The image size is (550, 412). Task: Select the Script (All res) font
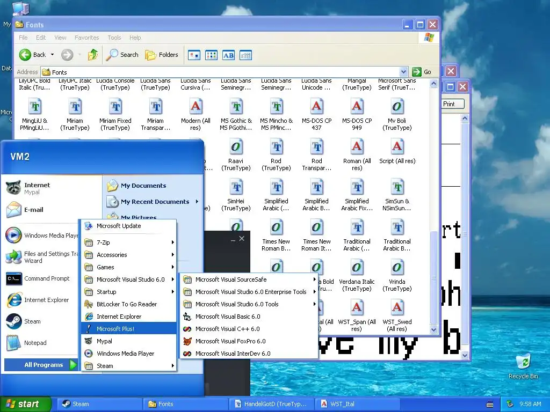[397, 151]
